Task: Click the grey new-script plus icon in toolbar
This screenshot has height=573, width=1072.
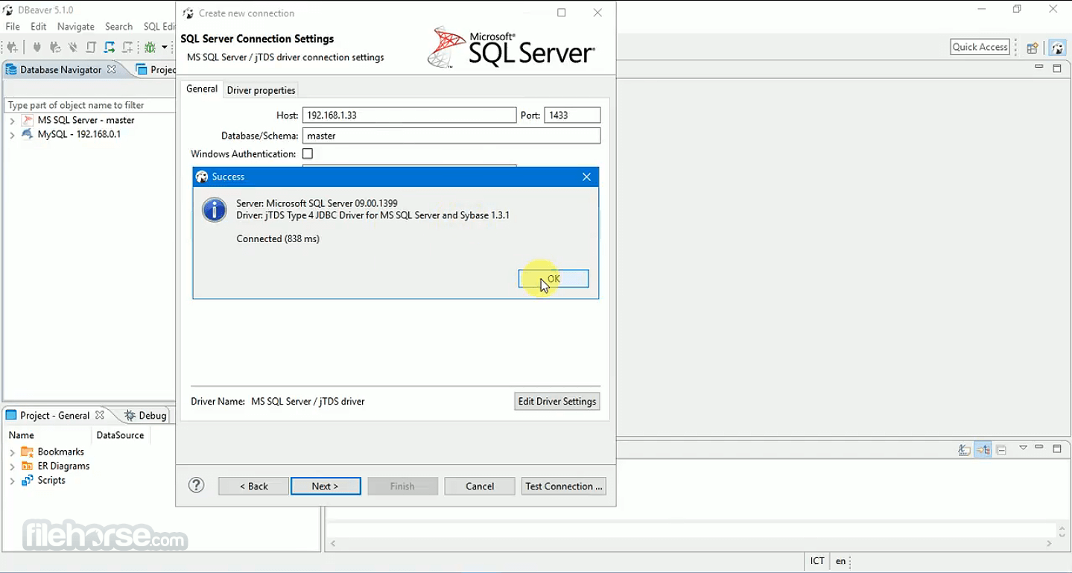Action: (127, 47)
